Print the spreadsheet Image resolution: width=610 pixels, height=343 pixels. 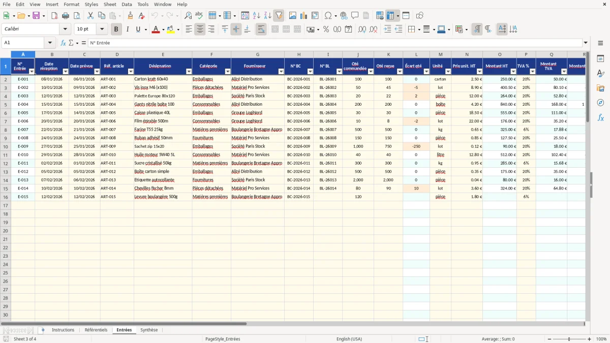pos(65,16)
